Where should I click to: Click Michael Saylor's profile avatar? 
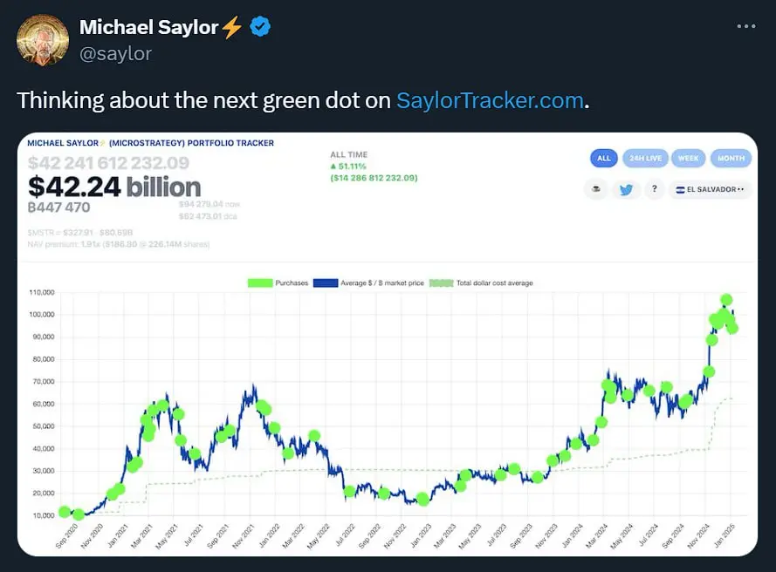click(x=43, y=40)
